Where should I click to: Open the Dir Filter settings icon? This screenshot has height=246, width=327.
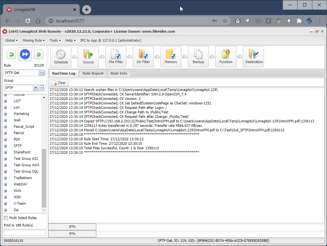(x=143, y=56)
